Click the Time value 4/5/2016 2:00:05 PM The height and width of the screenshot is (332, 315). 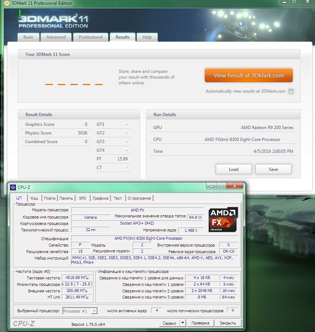tap(273, 151)
